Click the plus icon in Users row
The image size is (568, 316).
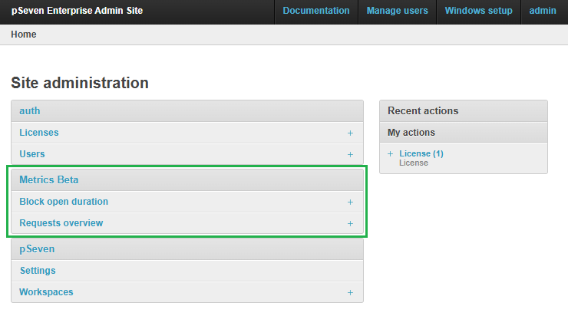click(350, 154)
